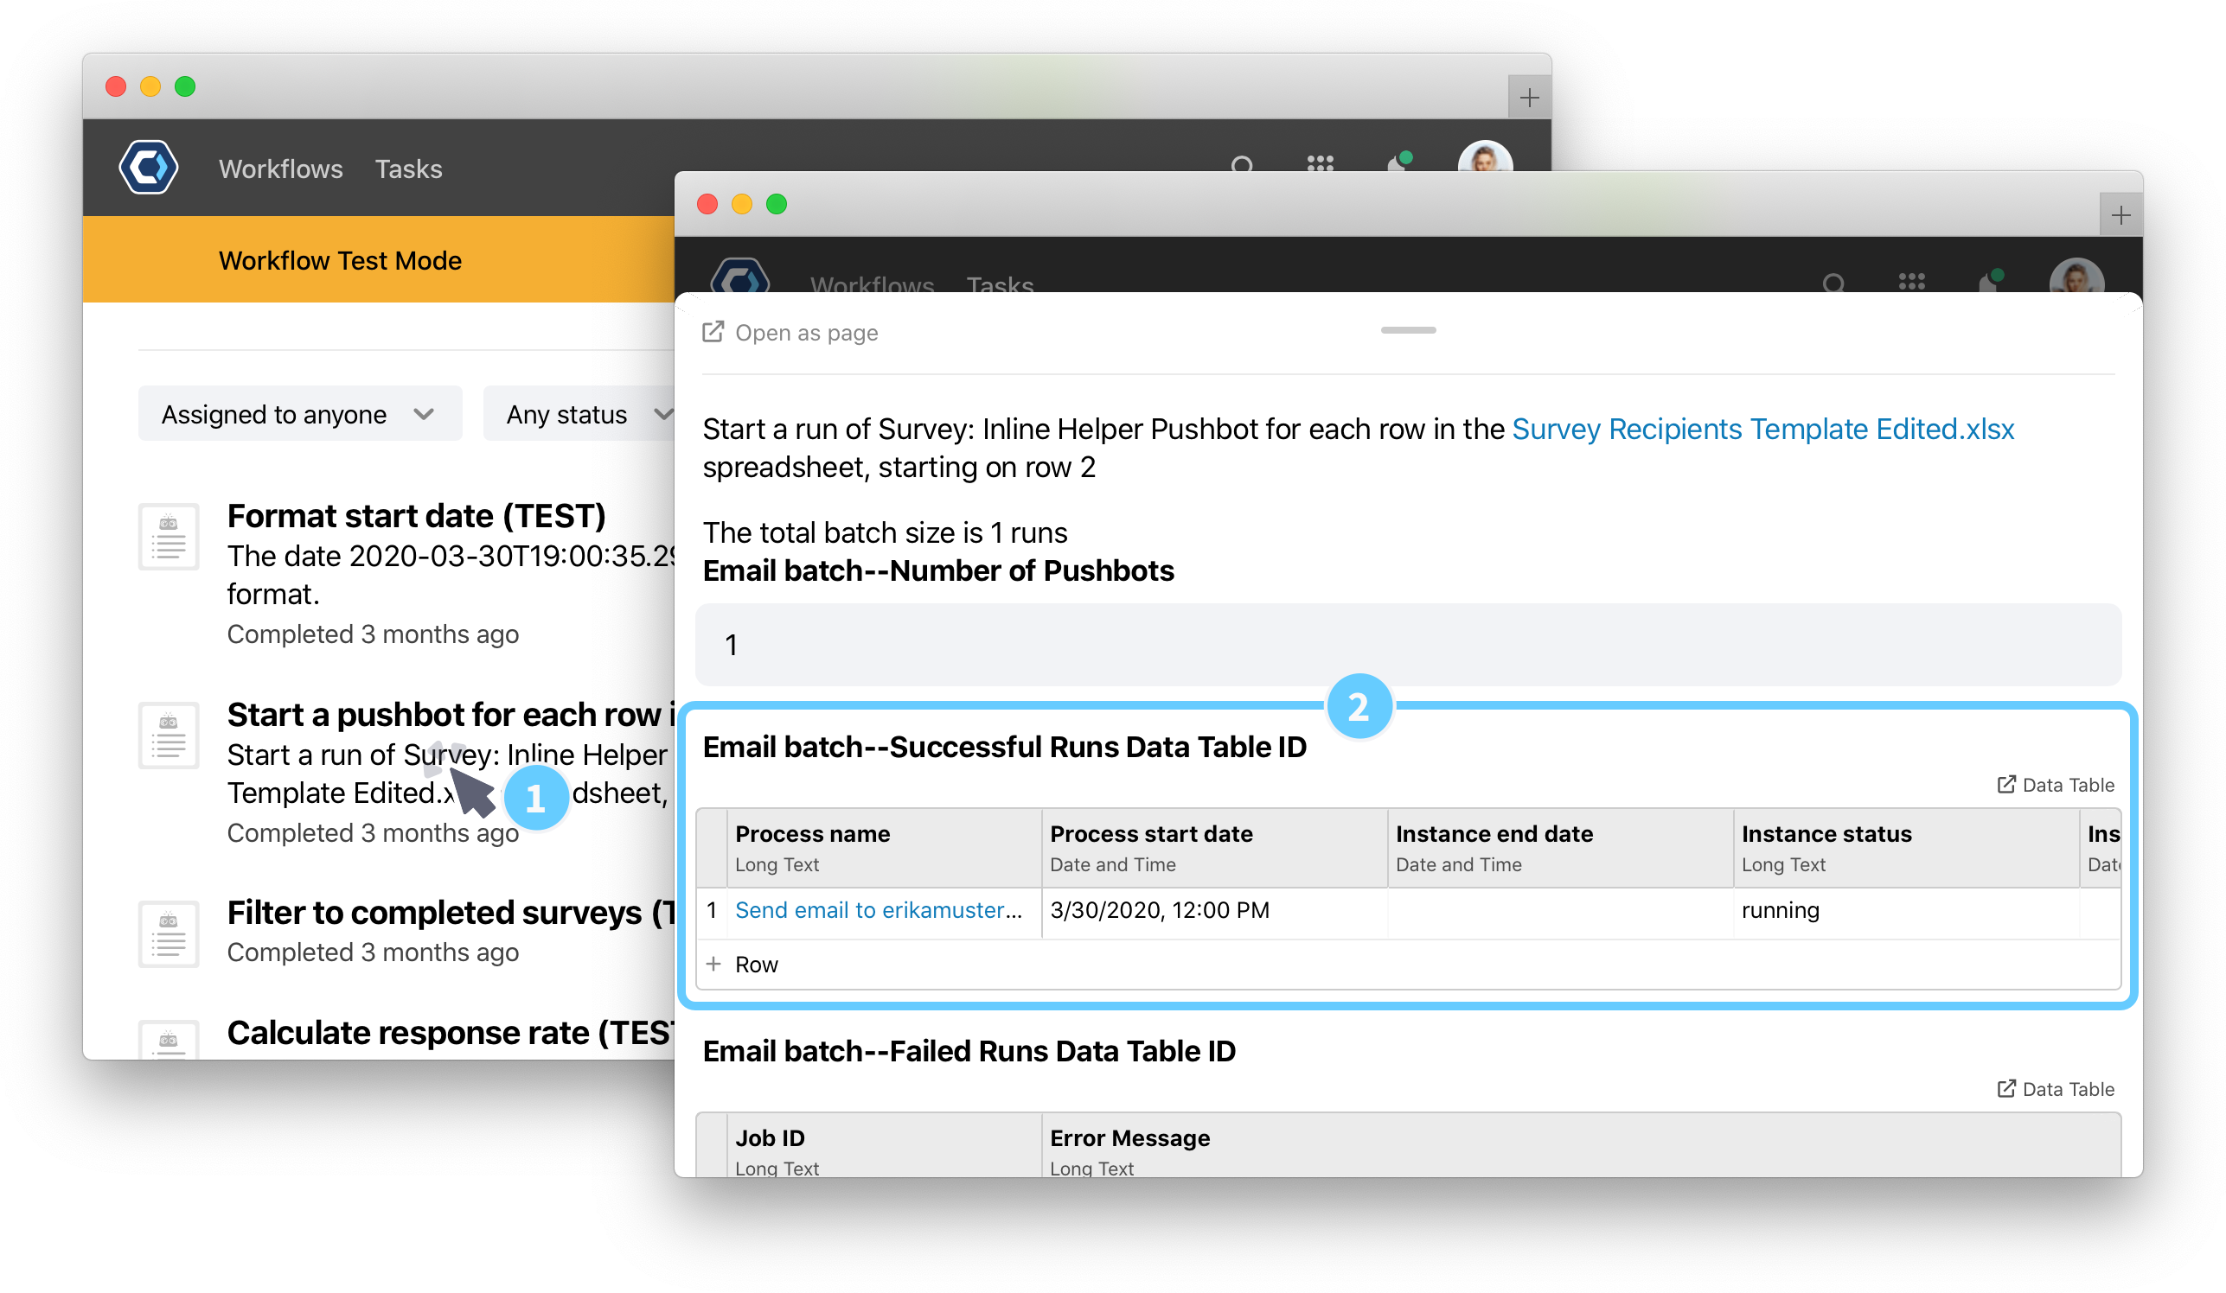Viewport: 2226px width, 1293px height.
Task: Click document icon beside Filter to completed surveys
Action: click(169, 933)
